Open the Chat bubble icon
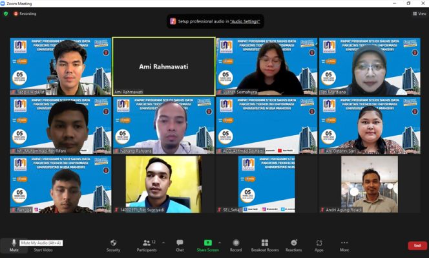Viewport: 429px width, 258px height. 180,242
